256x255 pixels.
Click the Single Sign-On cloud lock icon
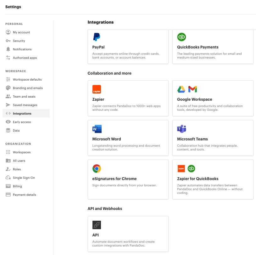(x=8, y=178)
